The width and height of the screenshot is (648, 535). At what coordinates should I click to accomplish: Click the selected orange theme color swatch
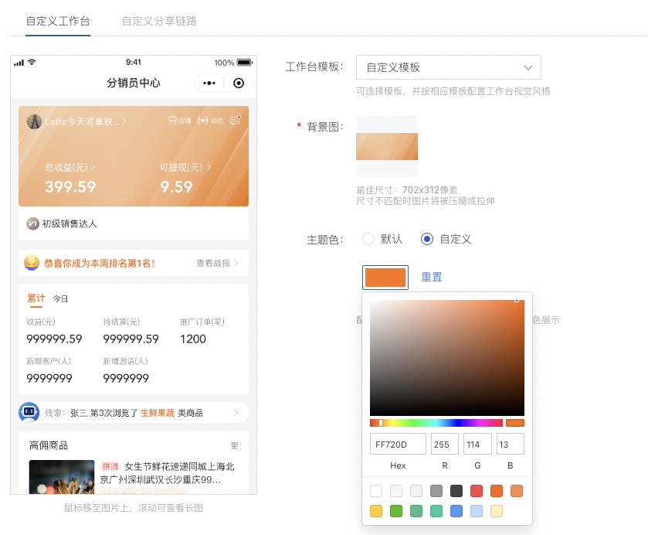(385, 278)
